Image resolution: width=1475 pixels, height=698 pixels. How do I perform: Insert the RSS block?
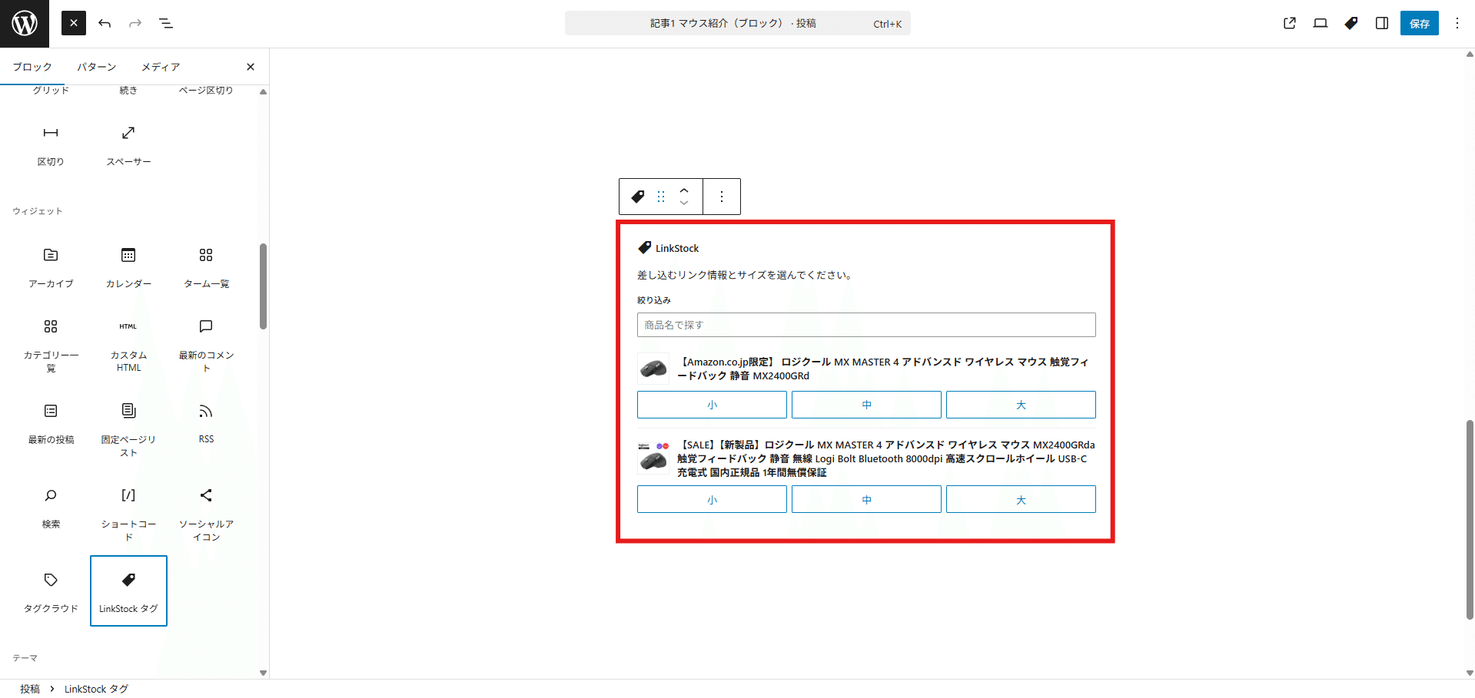point(206,431)
